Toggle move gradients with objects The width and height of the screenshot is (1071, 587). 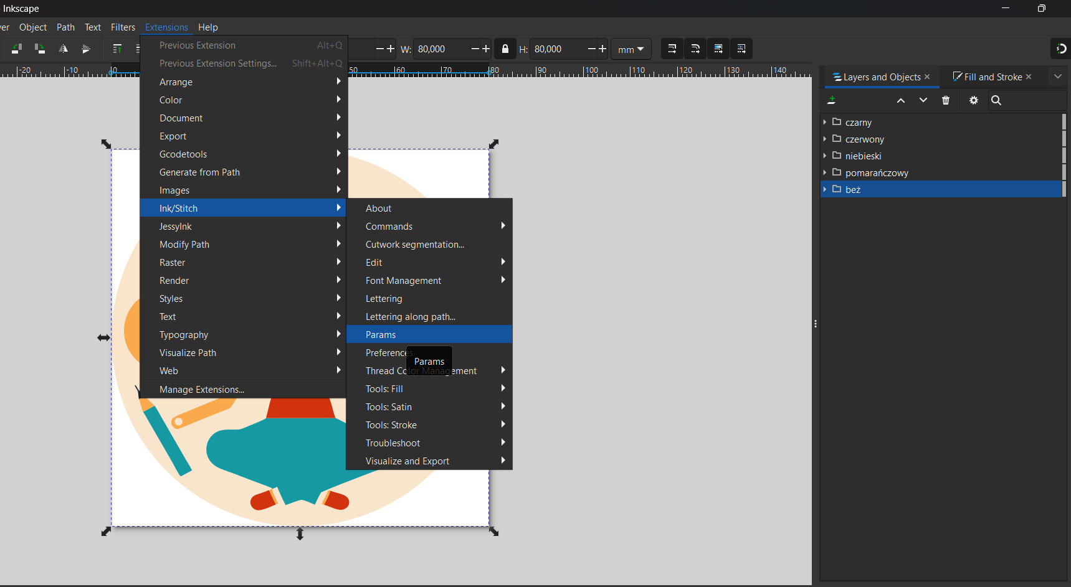point(718,49)
